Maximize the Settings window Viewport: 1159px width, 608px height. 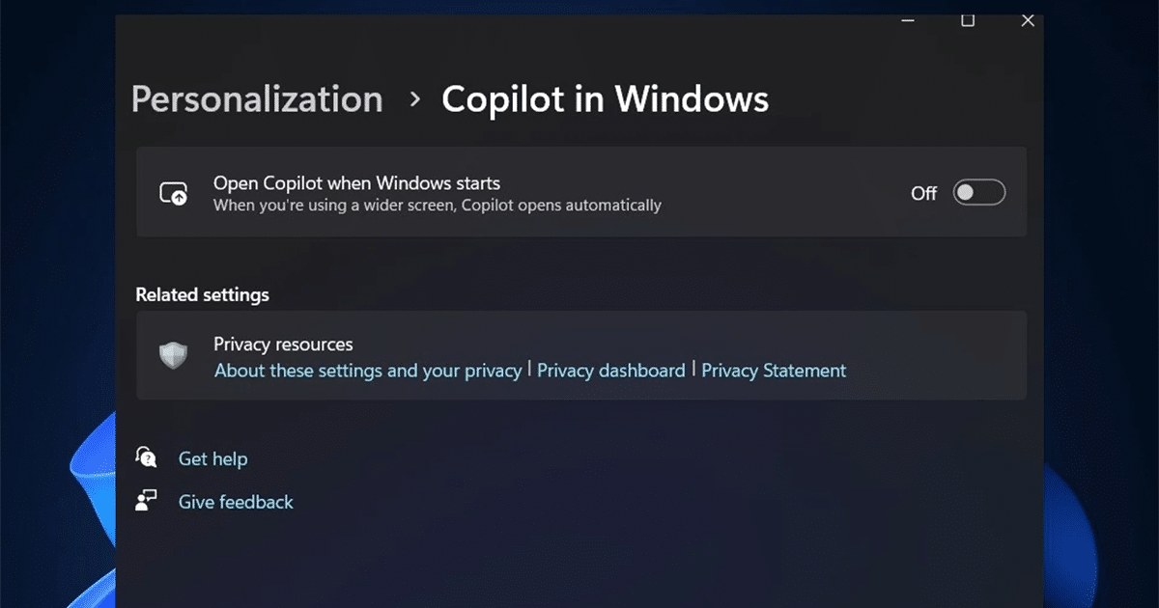968,20
